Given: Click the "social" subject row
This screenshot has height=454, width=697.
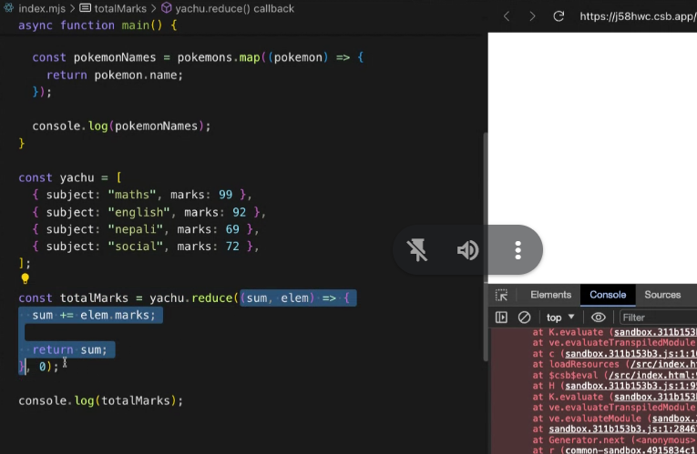Looking at the screenshot, I should [x=146, y=247].
